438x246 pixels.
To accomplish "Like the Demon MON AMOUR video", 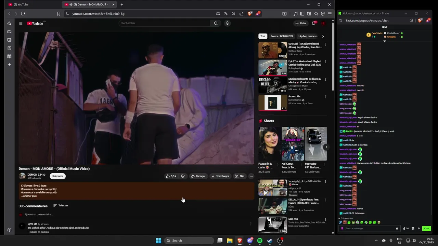I will [x=171, y=176].
